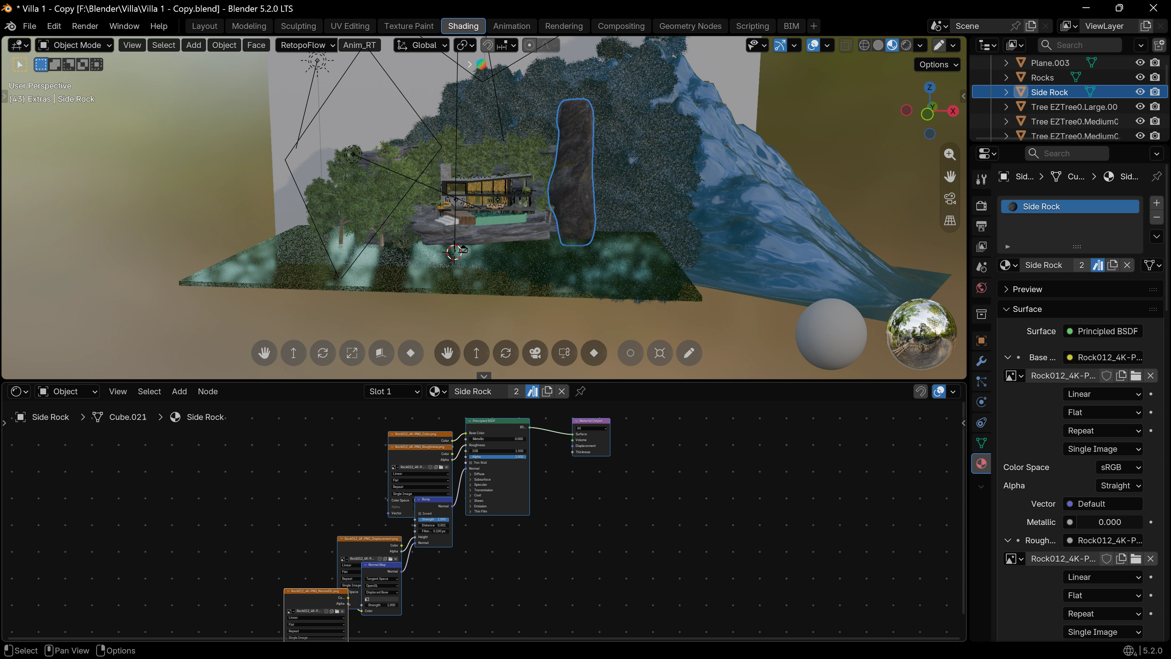Expand the Rocks outliner item
Image resolution: width=1171 pixels, height=659 pixels.
click(x=1006, y=77)
